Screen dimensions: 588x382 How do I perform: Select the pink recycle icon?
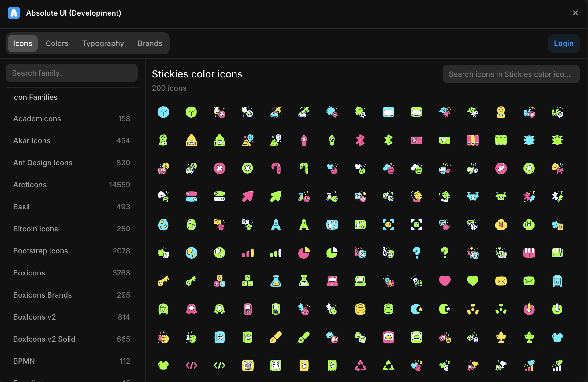click(x=360, y=365)
